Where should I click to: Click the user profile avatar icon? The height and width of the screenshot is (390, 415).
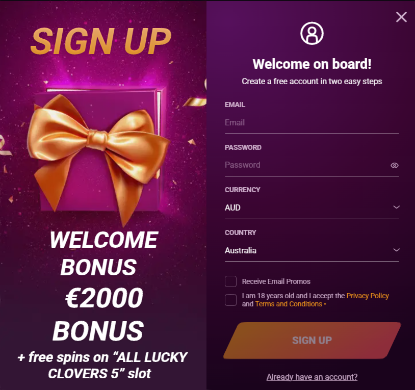(x=312, y=33)
